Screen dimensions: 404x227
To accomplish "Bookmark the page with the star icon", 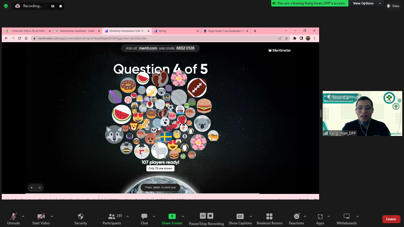I will (286, 38).
